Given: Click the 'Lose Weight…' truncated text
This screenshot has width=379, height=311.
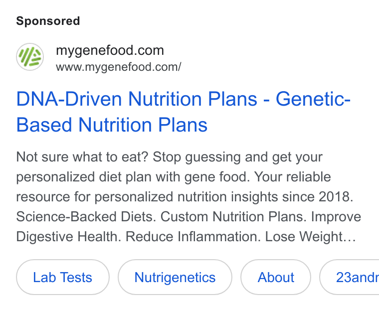Looking at the screenshot, I should coord(311,237).
